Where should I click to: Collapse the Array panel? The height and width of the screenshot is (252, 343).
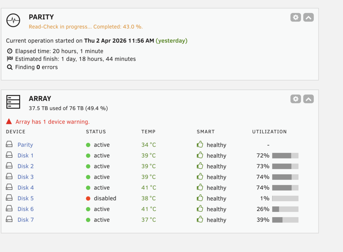pos(308,99)
